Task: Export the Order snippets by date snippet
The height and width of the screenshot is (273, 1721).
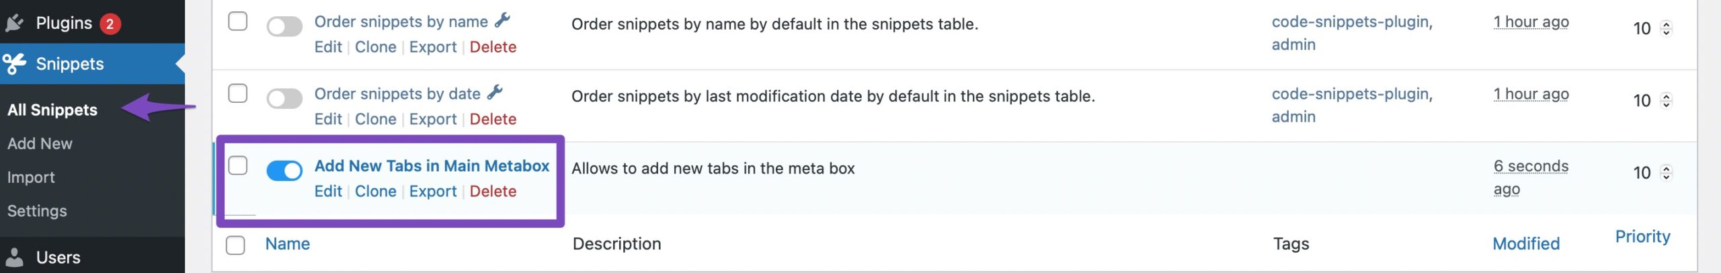Action: (433, 120)
